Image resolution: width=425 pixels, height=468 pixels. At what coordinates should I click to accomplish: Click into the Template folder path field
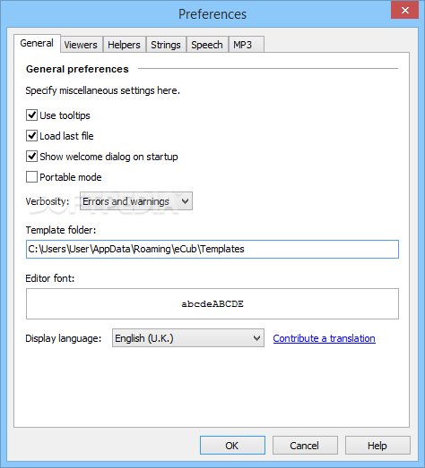click(x=212, y=250)
